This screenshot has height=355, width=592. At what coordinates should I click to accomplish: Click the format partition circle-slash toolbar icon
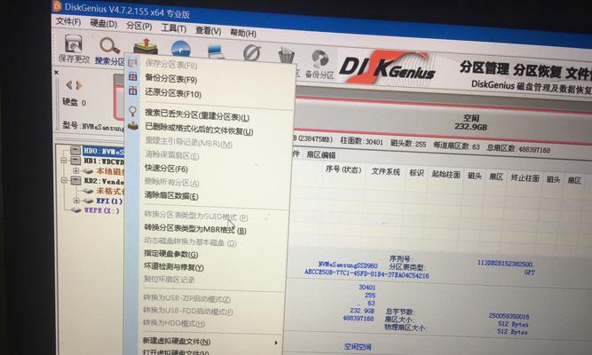point(252,53)
